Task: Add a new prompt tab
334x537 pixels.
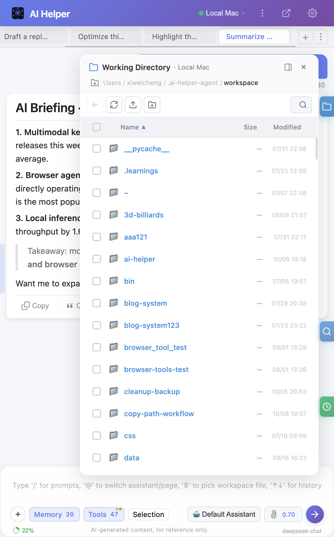Action: (x=305, y=37)
